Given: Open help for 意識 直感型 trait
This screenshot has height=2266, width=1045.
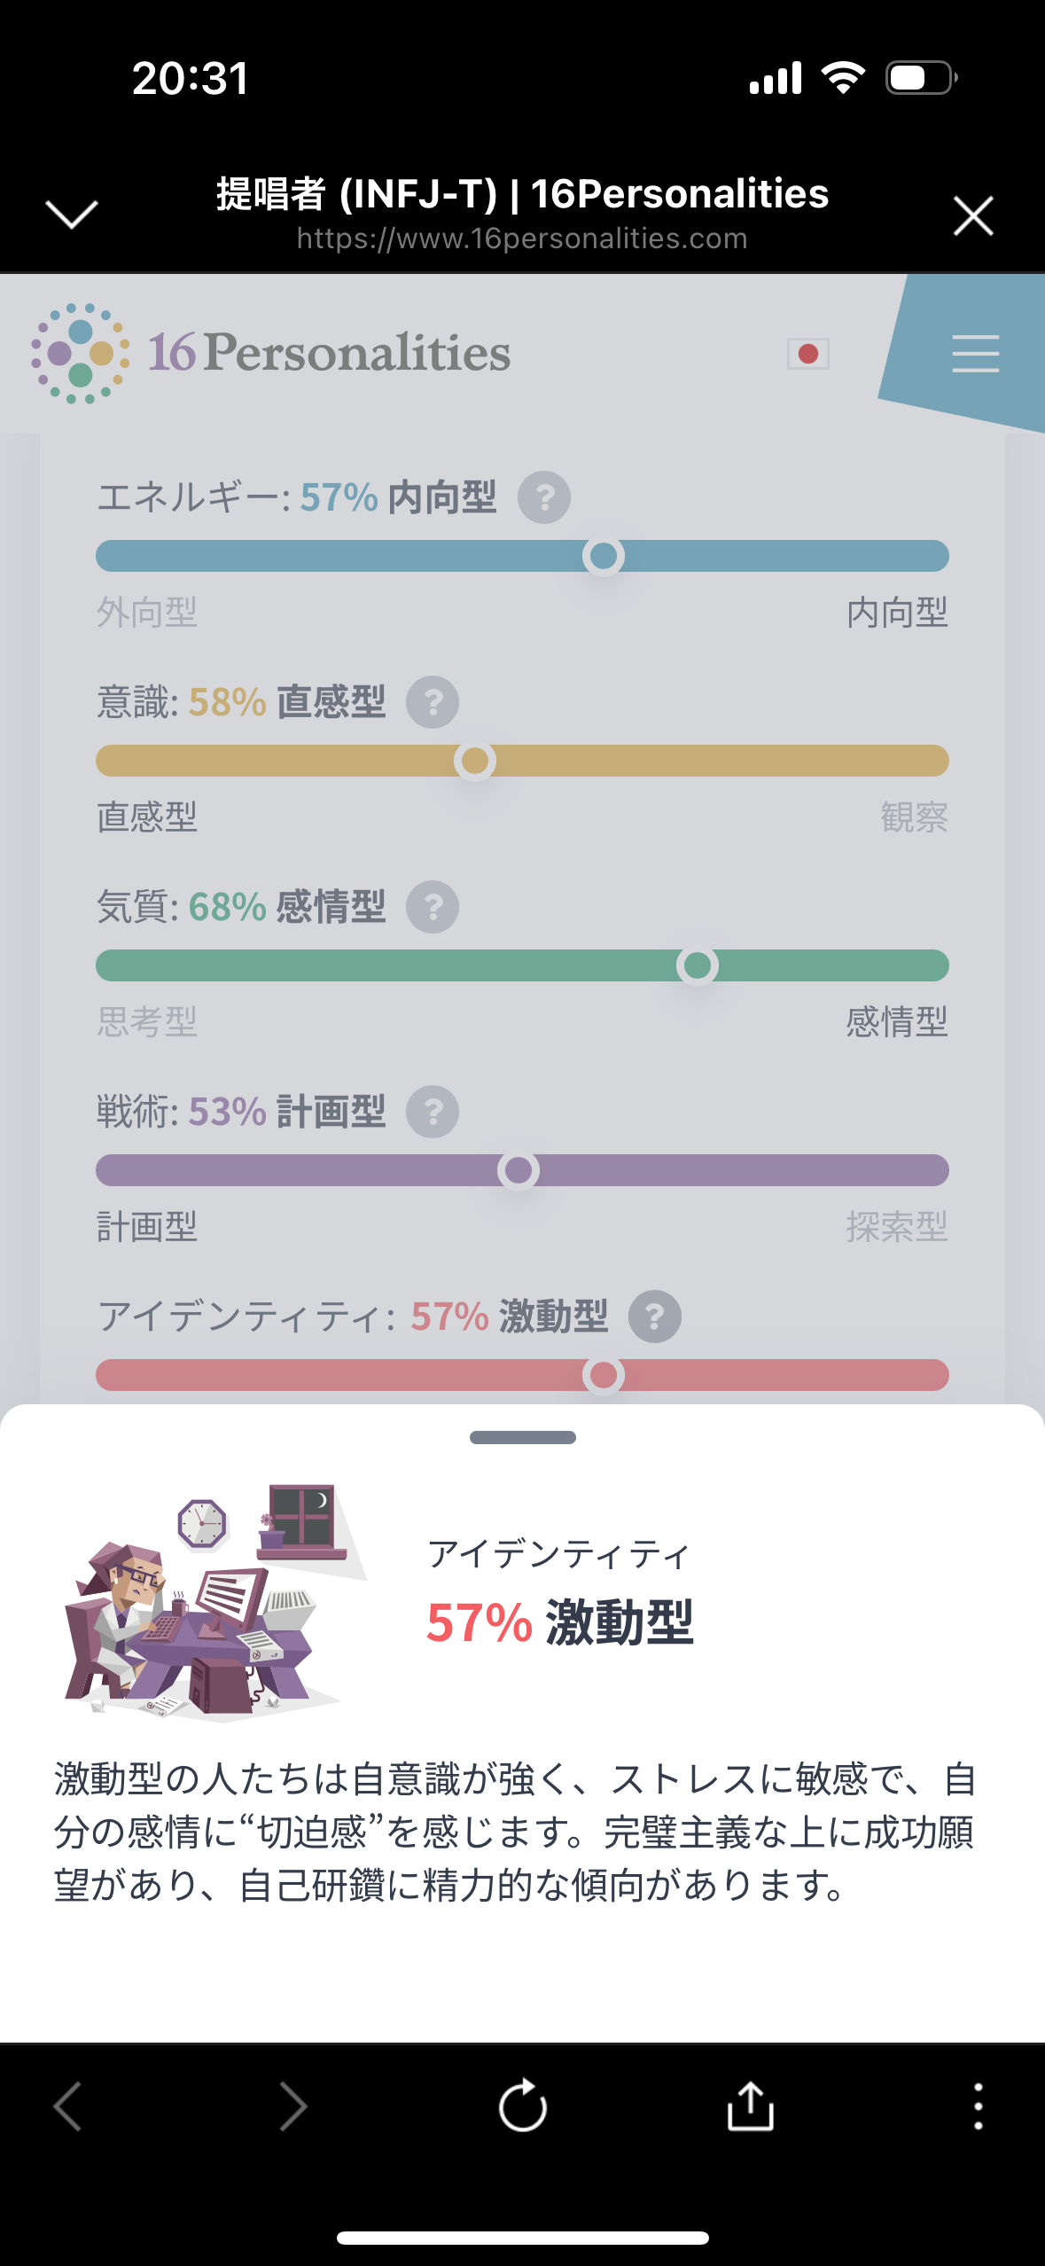Looking at the screenshot, I should pyautogui.click(x=433, y=702).
